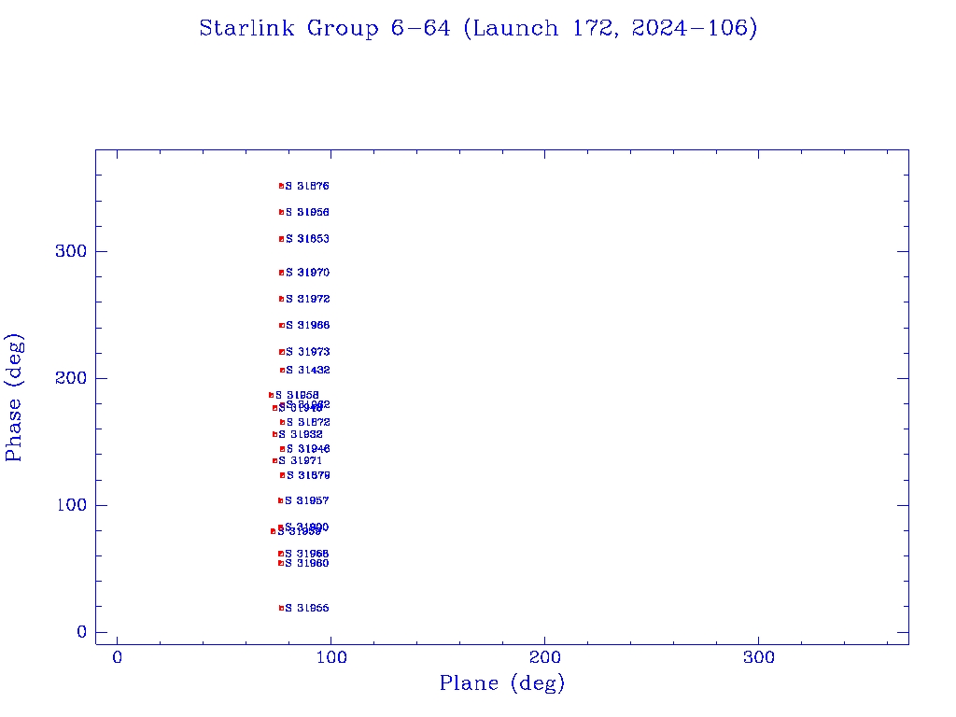Click the satellite label 'S 31973'
Screen dimensions: 956x717
click(307, 352)
